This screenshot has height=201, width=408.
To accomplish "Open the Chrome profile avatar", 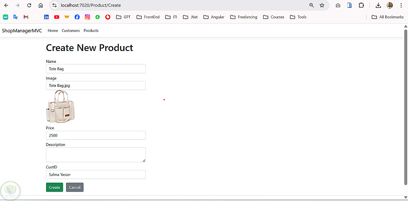I will (x=390, y=5).
